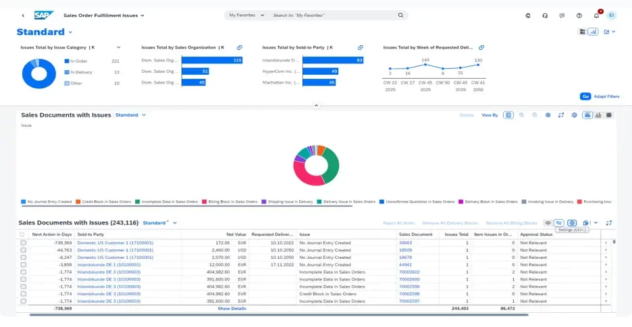
Task: Click Adapt Filters
Action: [606, 96]
